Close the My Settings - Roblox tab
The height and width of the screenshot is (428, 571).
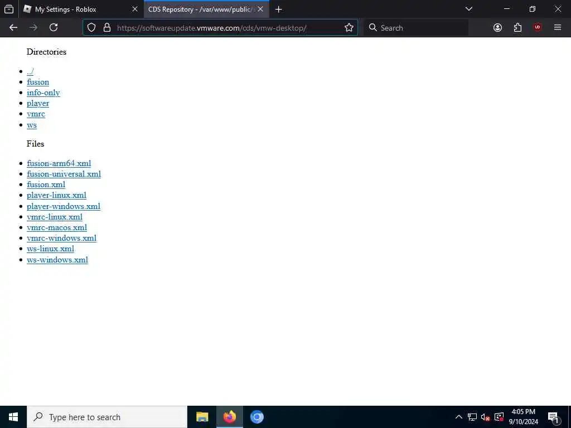coord(135,9)
